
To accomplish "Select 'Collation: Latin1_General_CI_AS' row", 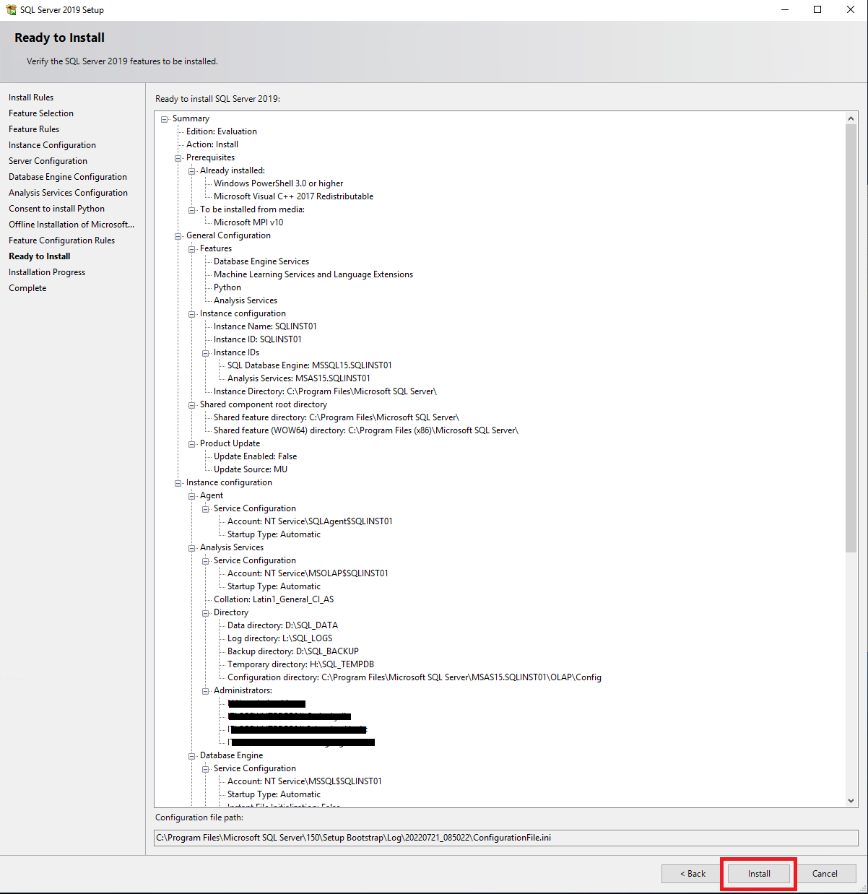I will pos(274,599).
